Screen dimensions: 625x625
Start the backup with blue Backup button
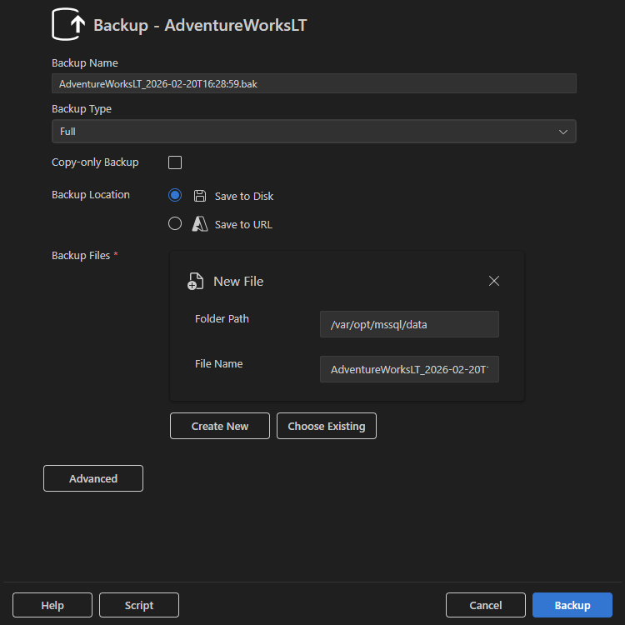point(572,606)
